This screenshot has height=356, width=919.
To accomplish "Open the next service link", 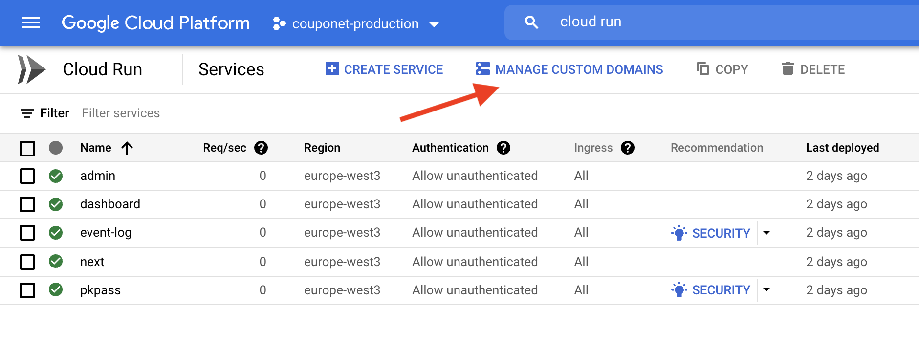I will click(x=92, y=262).
